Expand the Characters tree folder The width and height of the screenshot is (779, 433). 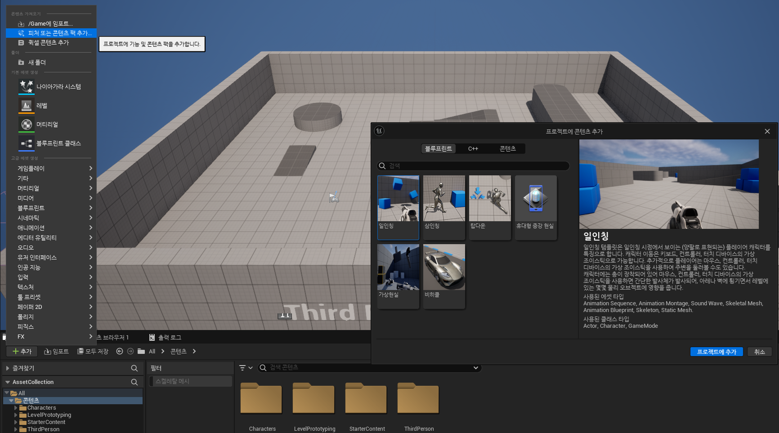click(x=16, y=408)
